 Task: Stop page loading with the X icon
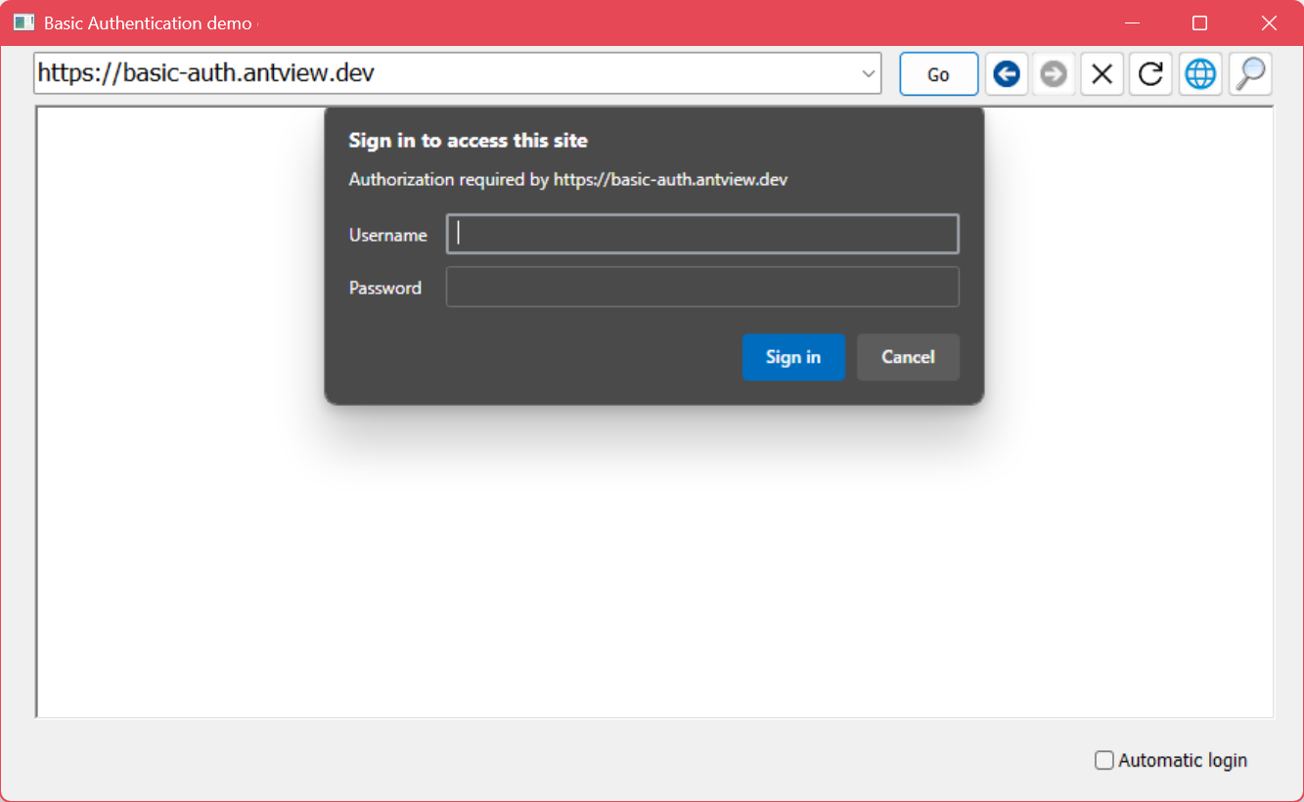coord(1102,74)
